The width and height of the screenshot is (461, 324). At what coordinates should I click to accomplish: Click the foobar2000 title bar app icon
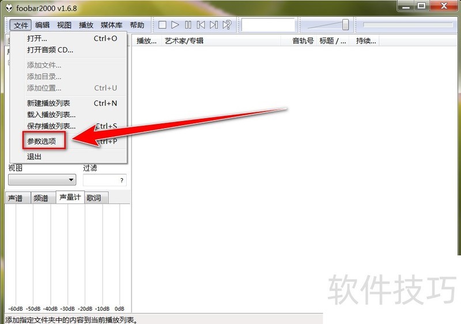[x=10, y=8]
